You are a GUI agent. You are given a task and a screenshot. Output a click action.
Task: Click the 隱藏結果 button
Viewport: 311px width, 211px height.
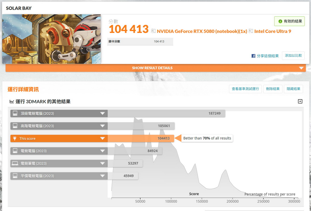coord(293,89)
